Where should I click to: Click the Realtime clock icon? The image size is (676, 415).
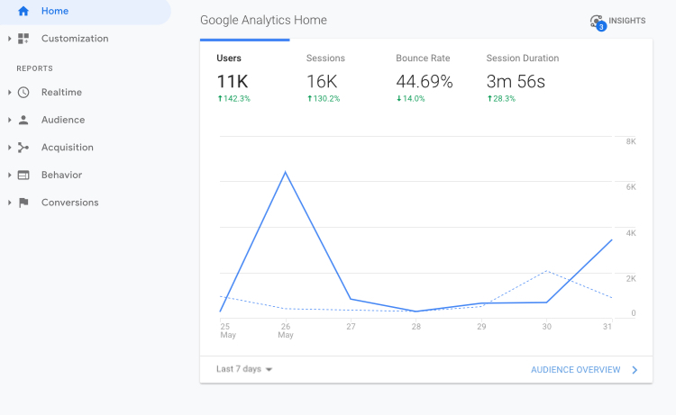point(23,92)
